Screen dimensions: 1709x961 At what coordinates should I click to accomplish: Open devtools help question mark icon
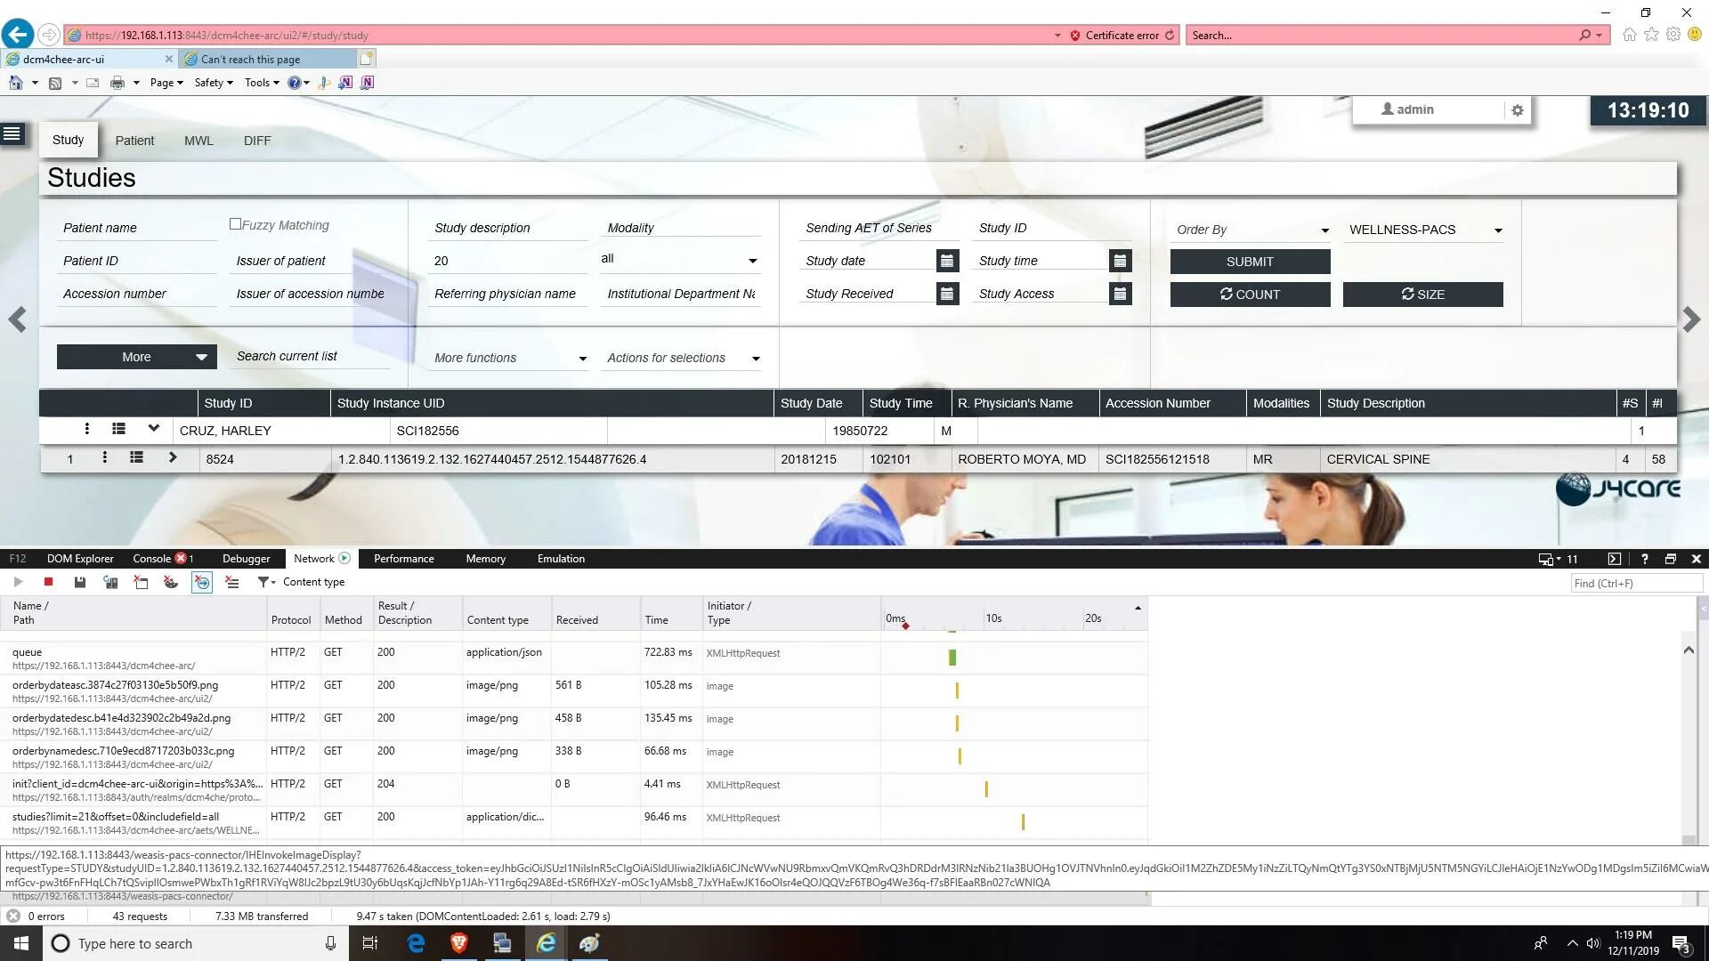tap(1644, 559)
